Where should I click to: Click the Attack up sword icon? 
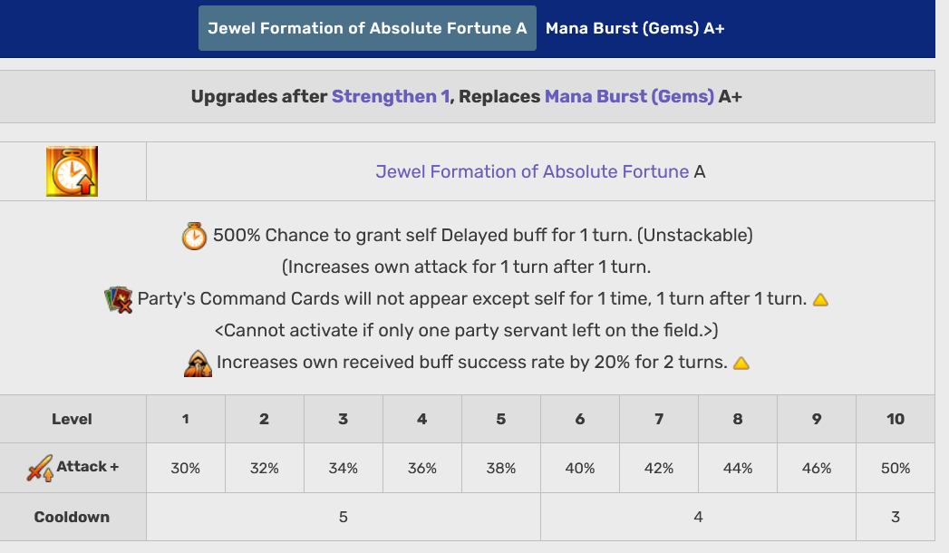click(39, 468)
